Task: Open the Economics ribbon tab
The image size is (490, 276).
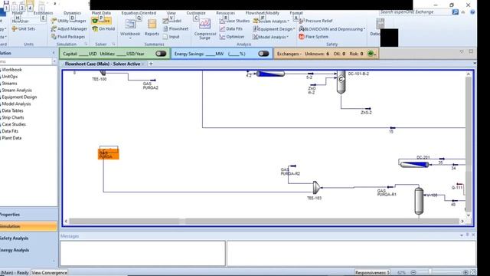Action: pos(43,13)
